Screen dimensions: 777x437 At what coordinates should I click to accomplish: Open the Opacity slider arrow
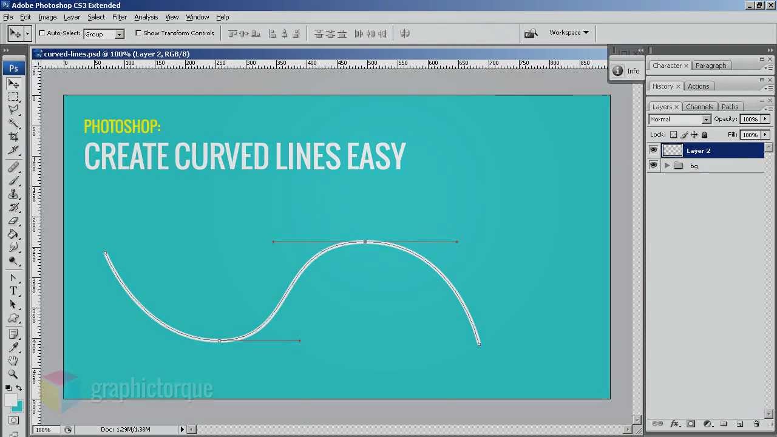(x=765, y=119)
